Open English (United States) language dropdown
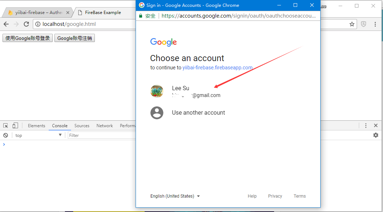 [175, 196]
